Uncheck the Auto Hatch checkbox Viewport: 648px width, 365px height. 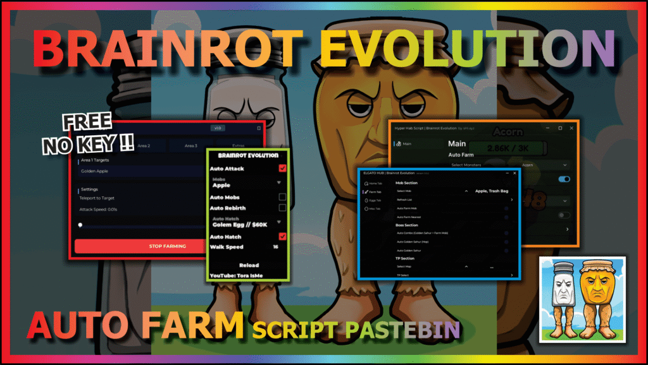pyautogui.click(x=282, y=236)
